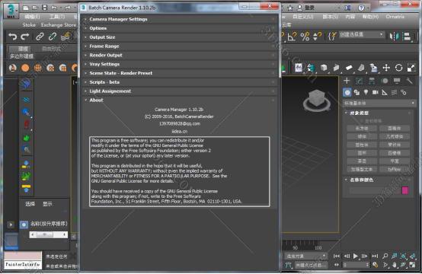Expand the Render Output rollout
The width and height of the screenshot is (422, 274).
pyautogui.click(x=179, y=55)
